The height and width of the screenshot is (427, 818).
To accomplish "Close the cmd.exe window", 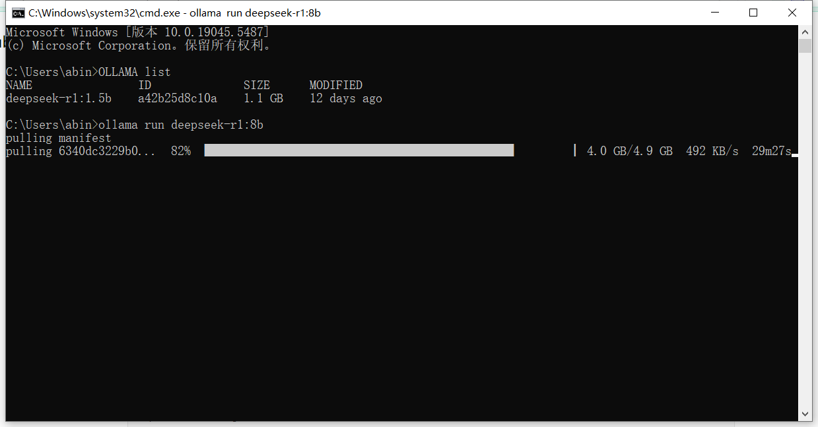I will coord(792,13).
